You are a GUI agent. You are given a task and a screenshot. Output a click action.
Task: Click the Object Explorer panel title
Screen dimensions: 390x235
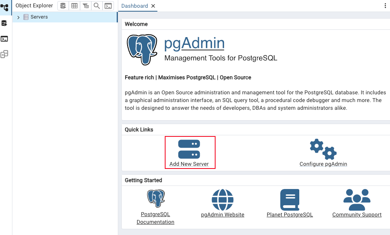pos(34,6)
